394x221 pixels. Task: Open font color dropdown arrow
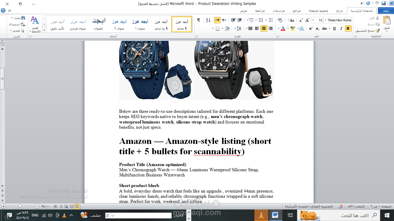(278, 28)
